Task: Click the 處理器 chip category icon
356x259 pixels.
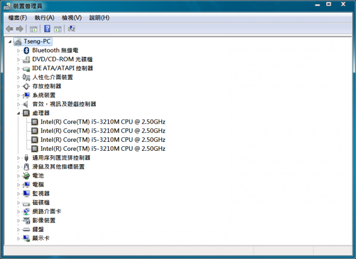Action: (x=26, y=113)
